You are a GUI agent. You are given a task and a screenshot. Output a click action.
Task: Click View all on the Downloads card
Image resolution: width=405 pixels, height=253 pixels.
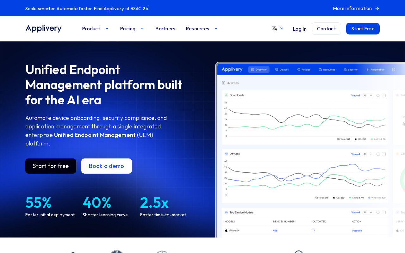click(x=356, y=95)
